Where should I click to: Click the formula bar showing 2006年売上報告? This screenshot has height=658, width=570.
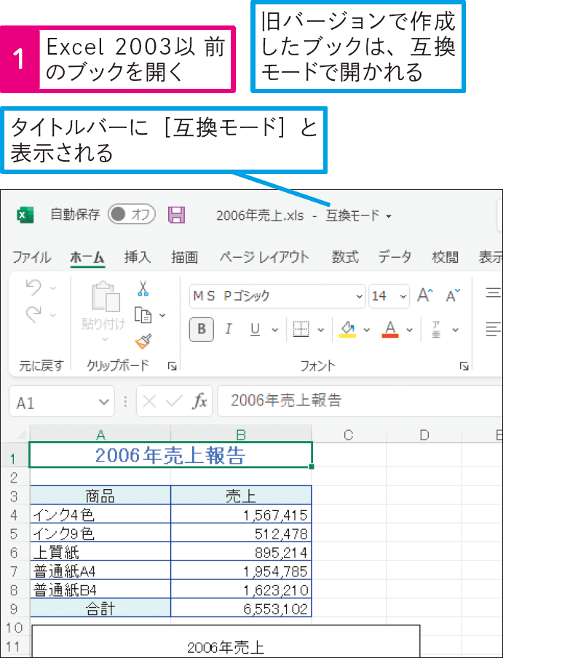360,401
